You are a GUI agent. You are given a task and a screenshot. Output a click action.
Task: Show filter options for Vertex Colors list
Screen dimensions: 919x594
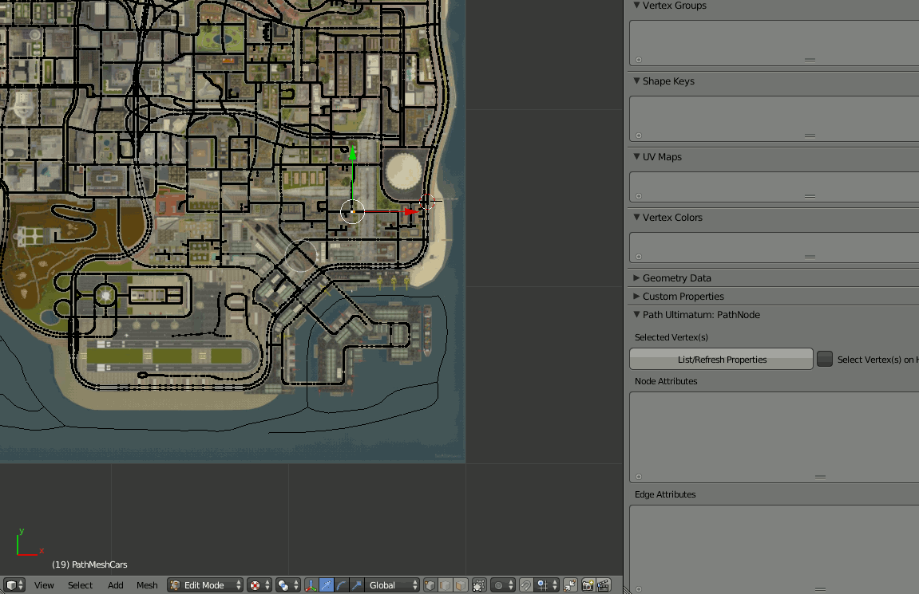pyautogui.click(x=639, y=256)
